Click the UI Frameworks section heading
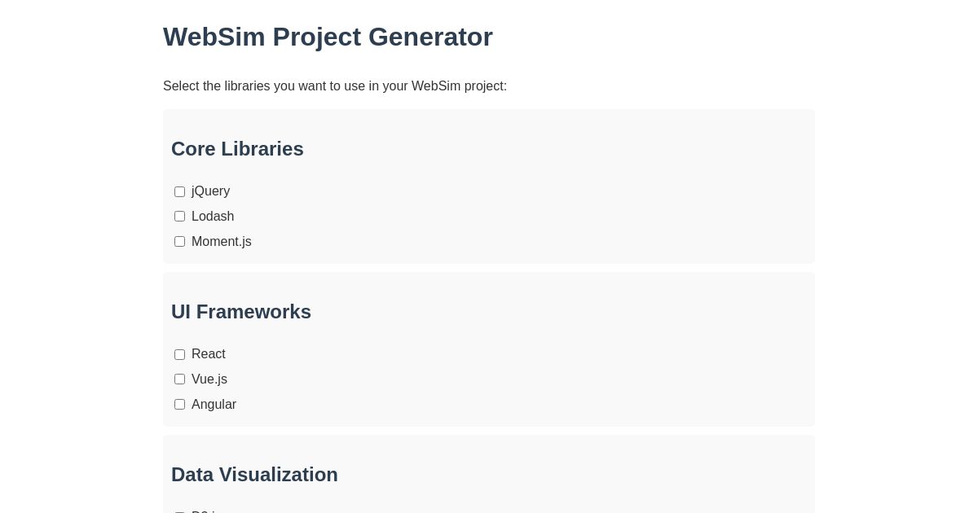The image size is (978, 513). 241,312
